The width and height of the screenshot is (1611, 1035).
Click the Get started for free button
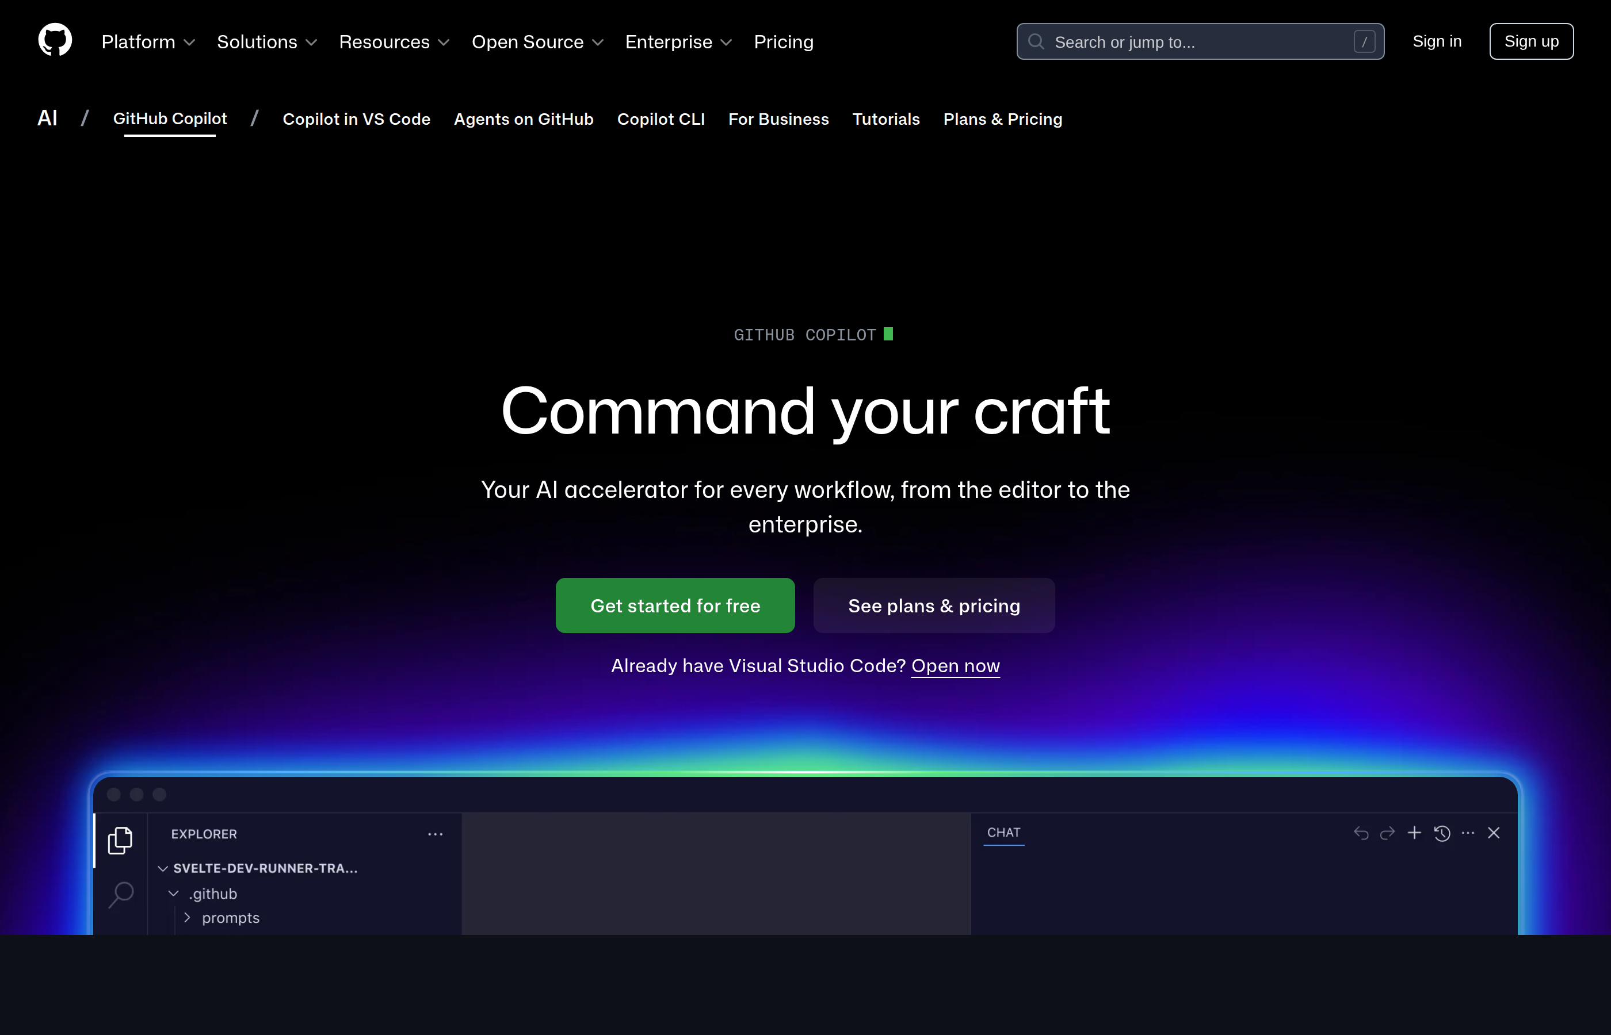[674, 605]
